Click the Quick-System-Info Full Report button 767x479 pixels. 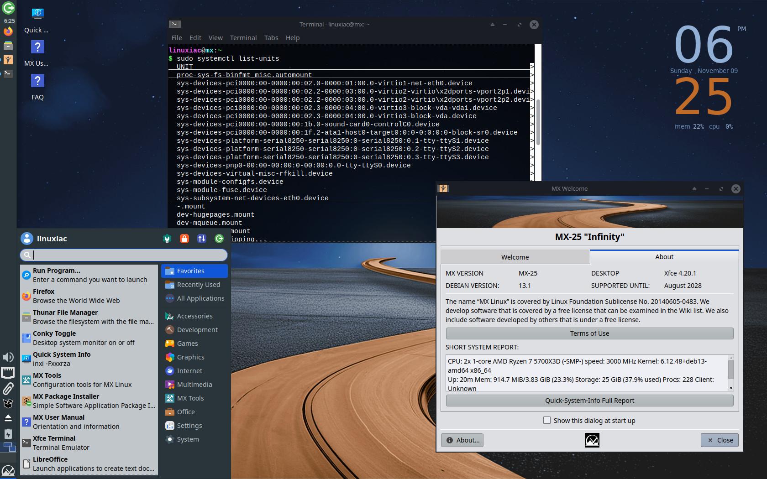pyautogui.click(x=589, y=400)
